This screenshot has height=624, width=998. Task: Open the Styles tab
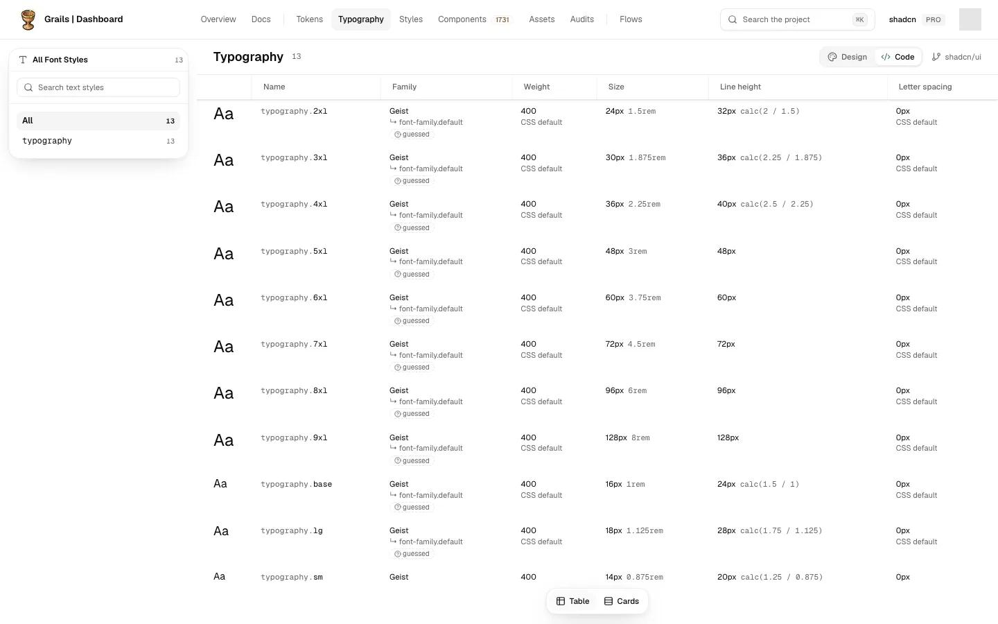[411, 19]
